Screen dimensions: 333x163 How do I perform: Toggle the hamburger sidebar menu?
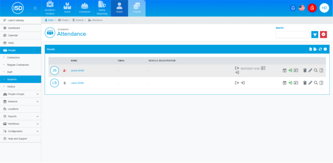(35, 8)
